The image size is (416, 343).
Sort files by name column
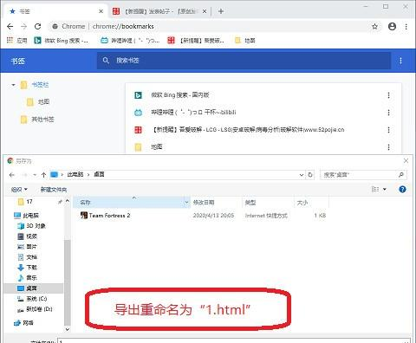[128, 203]
